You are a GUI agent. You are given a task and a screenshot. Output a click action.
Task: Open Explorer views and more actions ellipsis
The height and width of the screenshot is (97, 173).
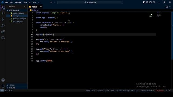[x=25, y=7]
